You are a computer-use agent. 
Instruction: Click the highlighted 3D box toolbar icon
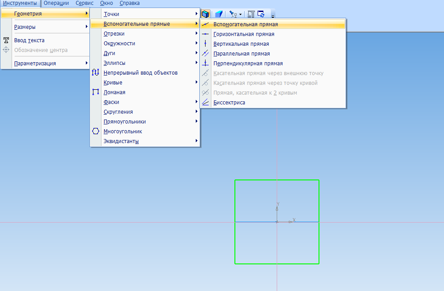tap(206, 14)
